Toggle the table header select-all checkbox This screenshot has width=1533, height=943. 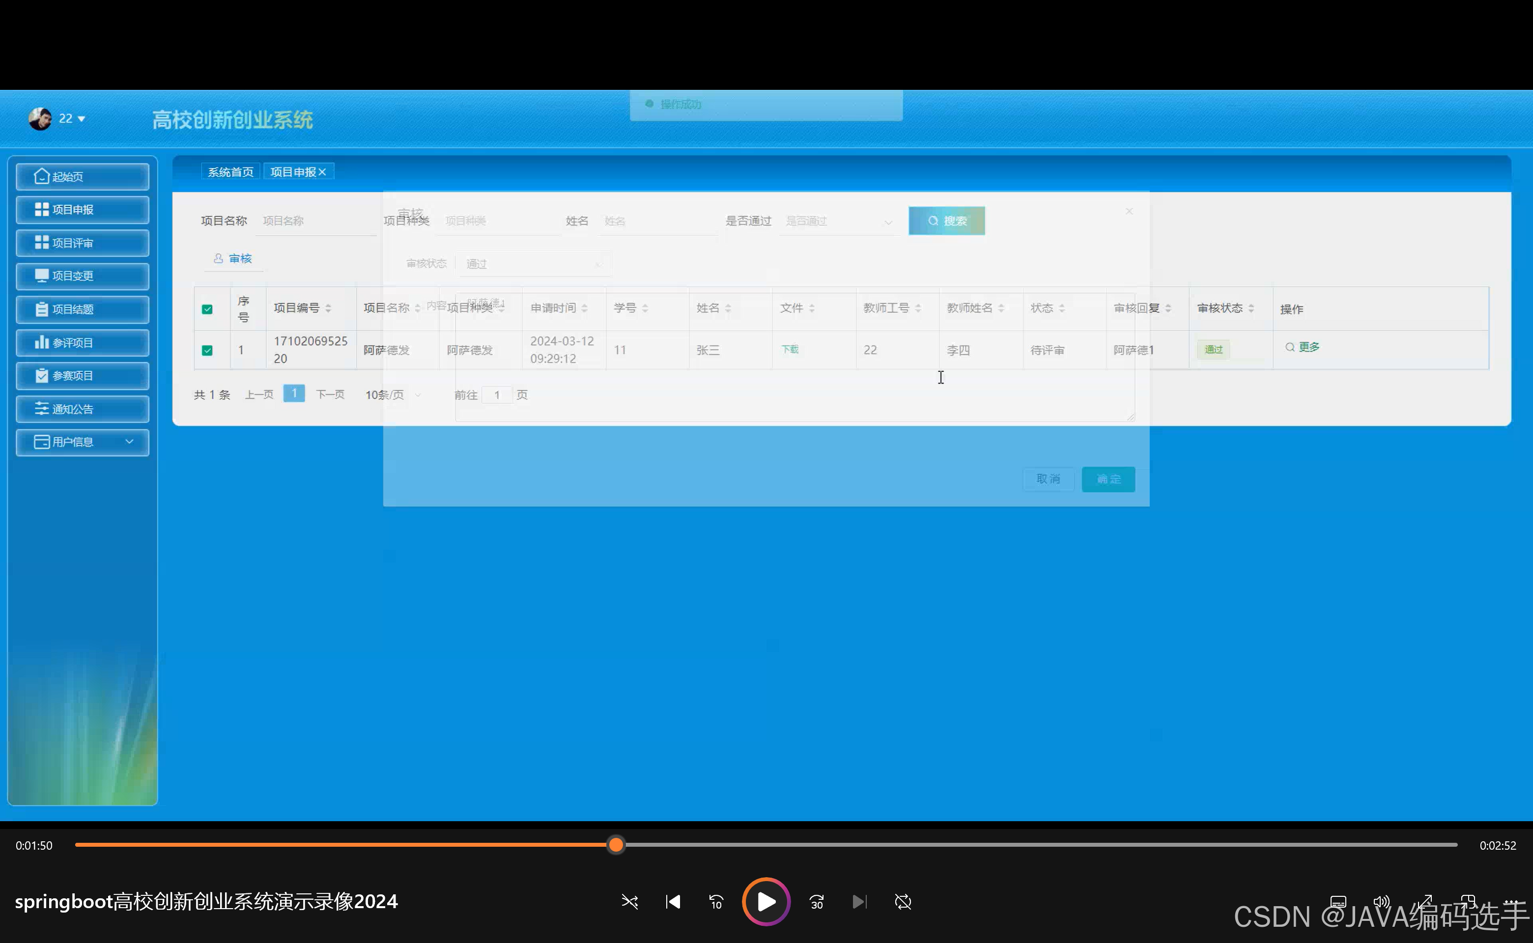click(x=207, y=309)
